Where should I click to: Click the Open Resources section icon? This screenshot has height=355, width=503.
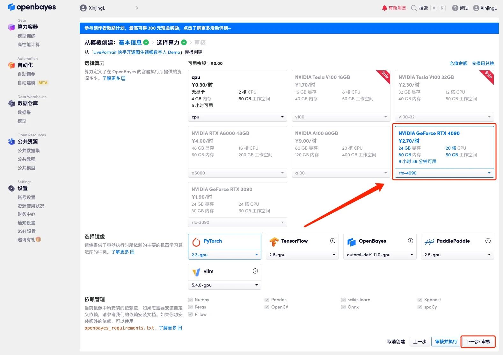pyautogui.click(x=11, y=142)
